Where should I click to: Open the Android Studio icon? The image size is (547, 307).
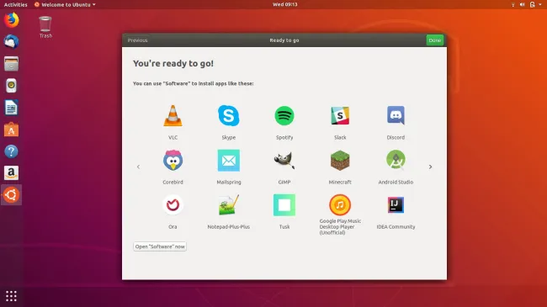[396, 160]
